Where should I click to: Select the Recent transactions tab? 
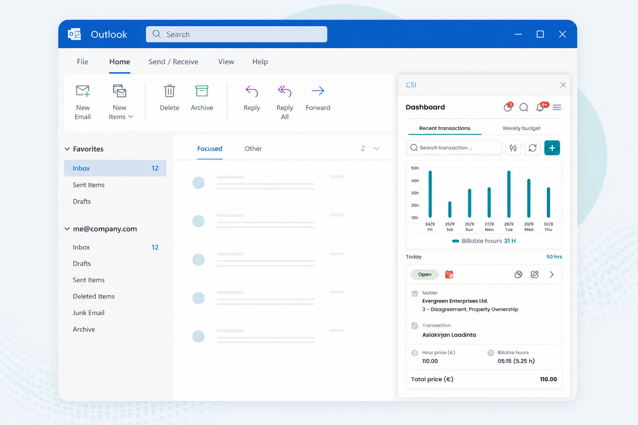pyautogui.click(x=445, y=128)
